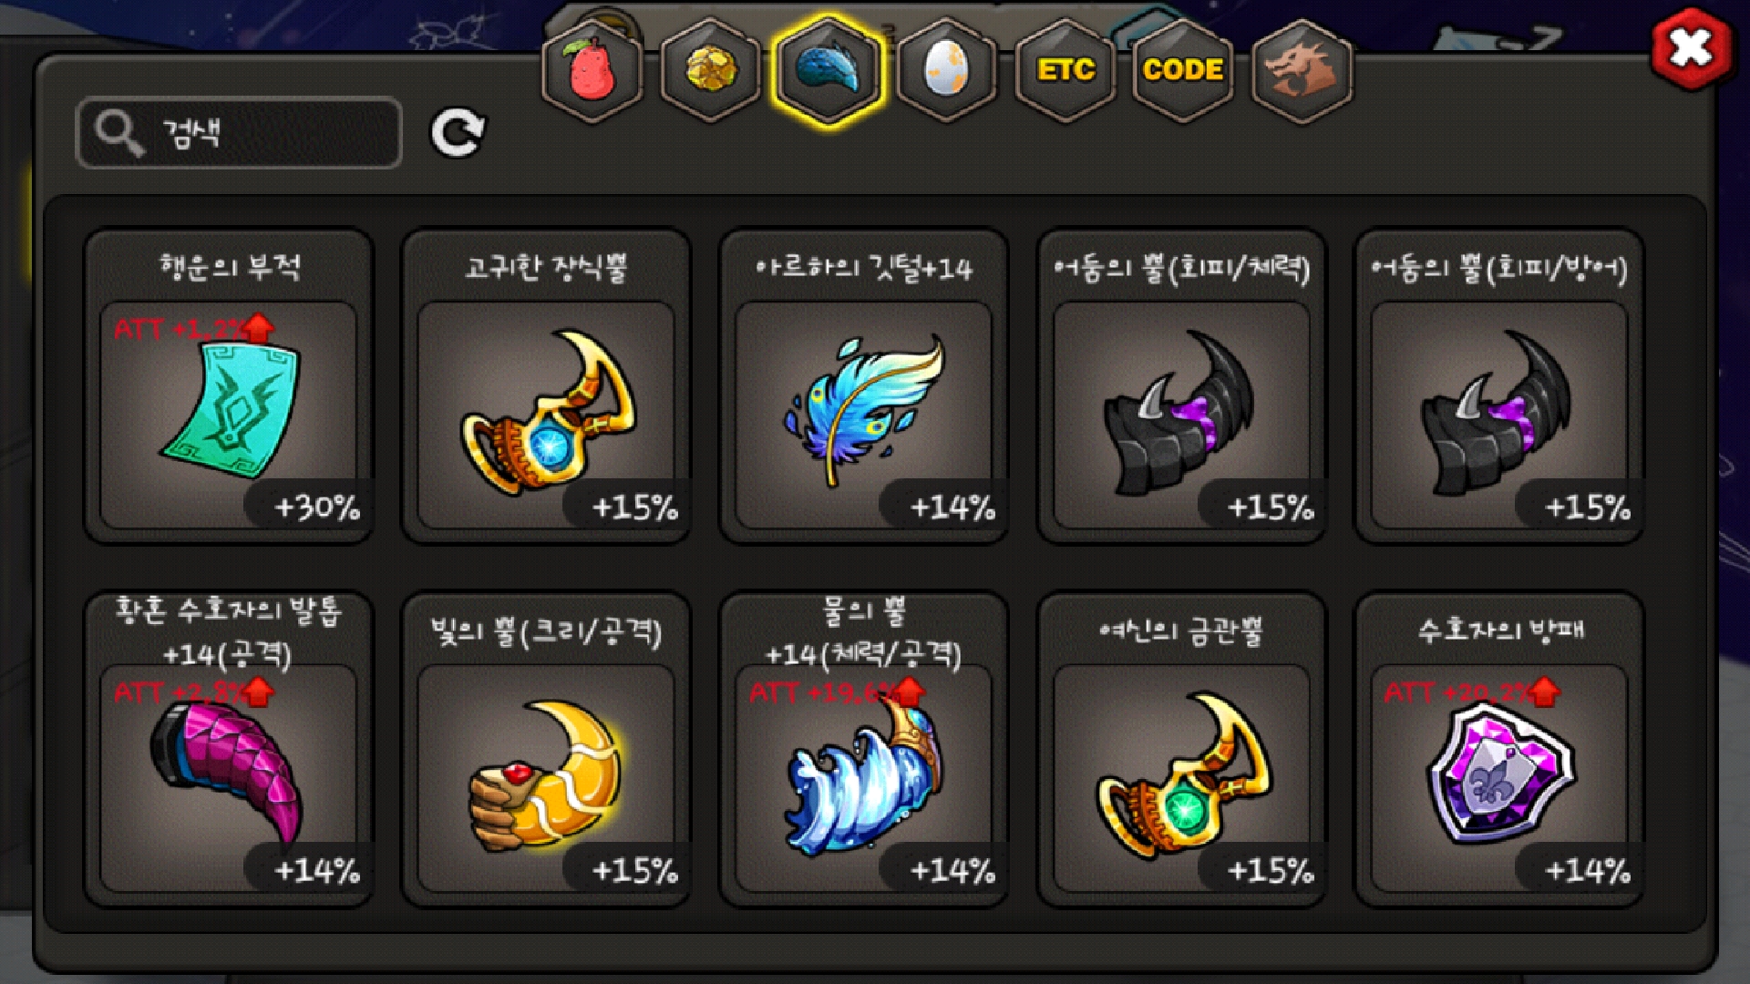Open the fruit food tab
The height and width of the screenshot is (984, 1750).
point(592,69)
